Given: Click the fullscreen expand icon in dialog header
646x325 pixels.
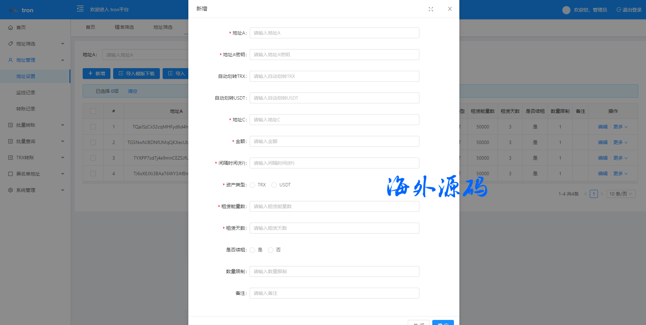Looking at the screenshot, I should tap(431, 9).
